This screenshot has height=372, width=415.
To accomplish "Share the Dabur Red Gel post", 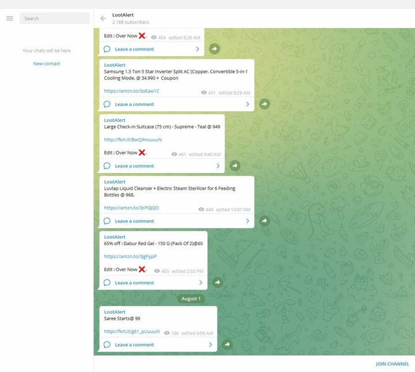I will 217,283.
